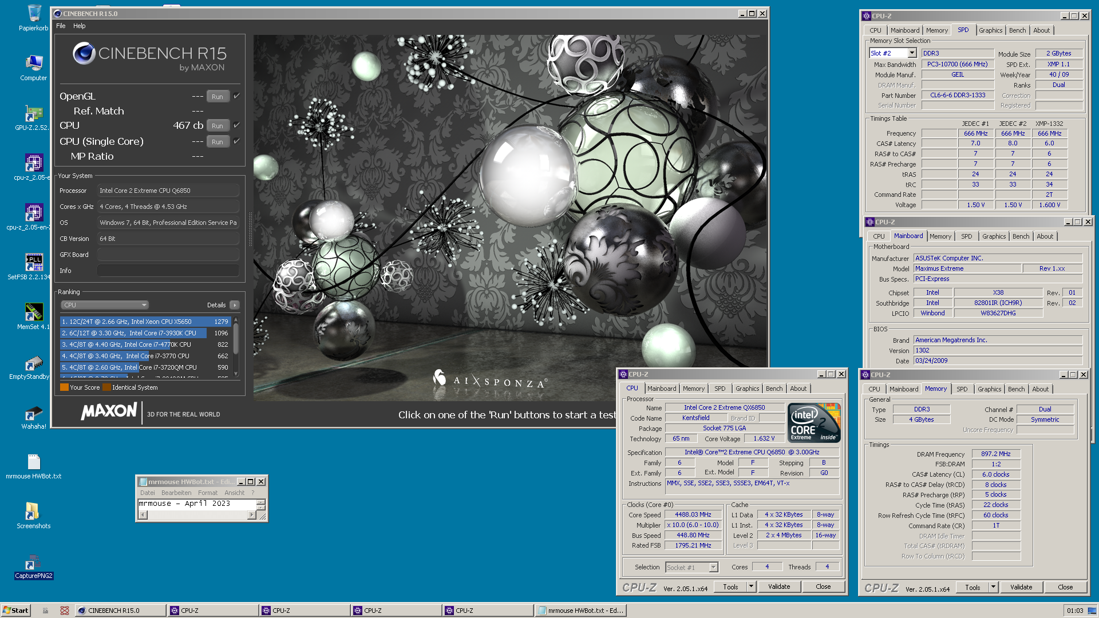The width and height of the screenshot is (1099, 618).
Task: Open the Help menu in Cinebench
Action: [x=79, y=26]
